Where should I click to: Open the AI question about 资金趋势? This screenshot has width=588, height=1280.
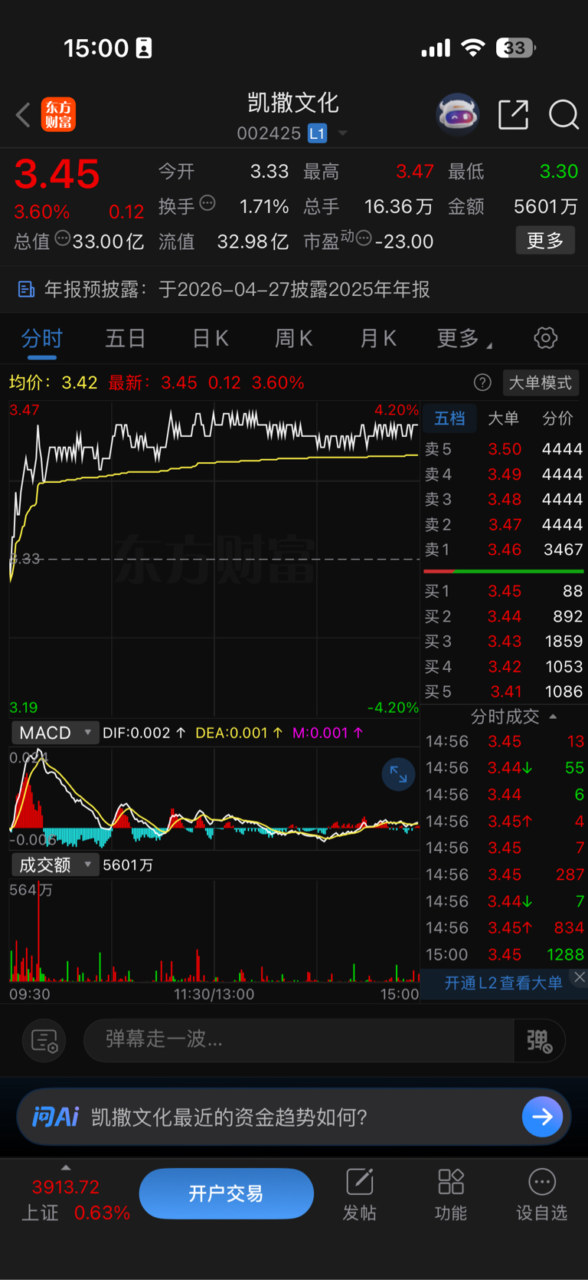229,1117
